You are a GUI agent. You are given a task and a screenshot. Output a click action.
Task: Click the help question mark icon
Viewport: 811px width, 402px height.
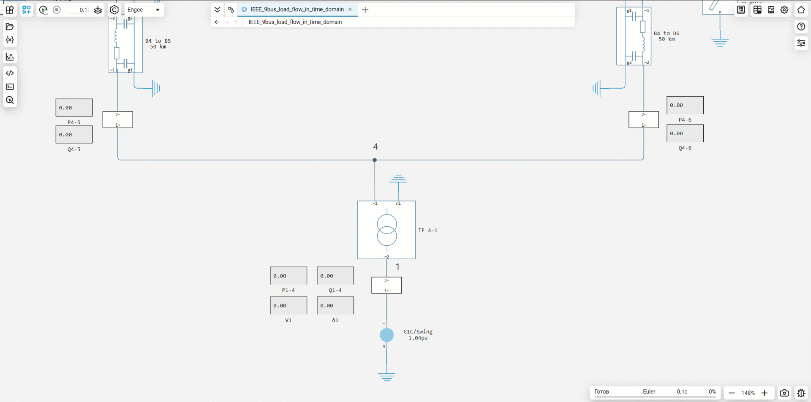click(801, 27)
